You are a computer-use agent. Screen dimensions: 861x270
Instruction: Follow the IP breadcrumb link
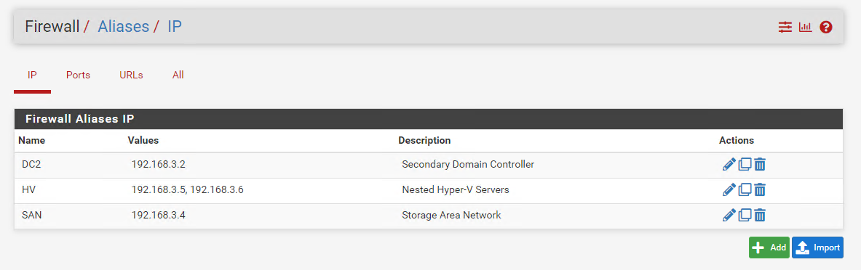click(175, 26)
